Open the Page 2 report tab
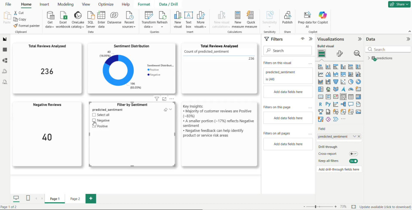The width and height of the screenshot is (412, 210). click(x=75, y=199)
